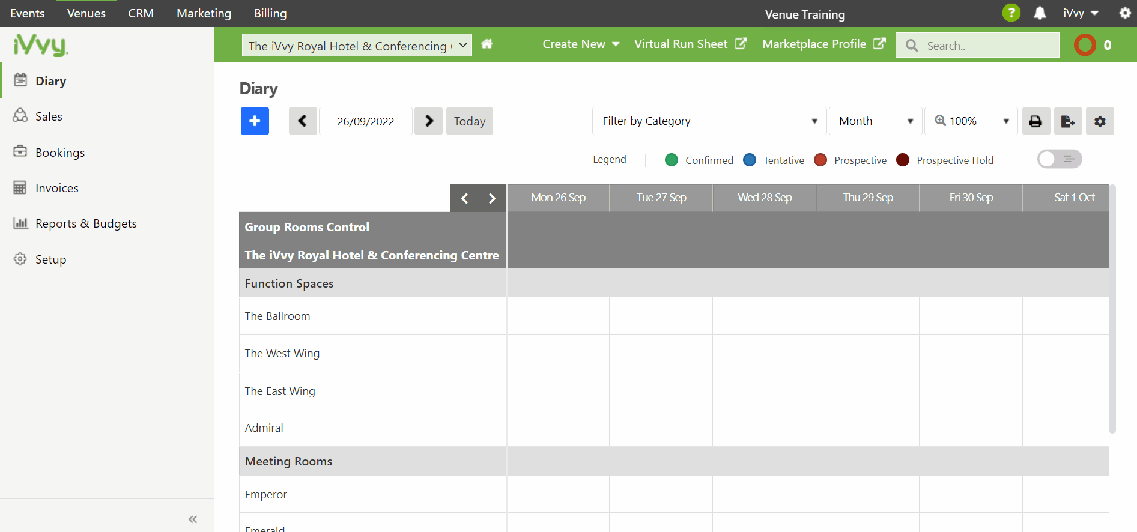1137x532 pixels.
Task: Click the Tentative blue legend dot
Action: (750, 160)
